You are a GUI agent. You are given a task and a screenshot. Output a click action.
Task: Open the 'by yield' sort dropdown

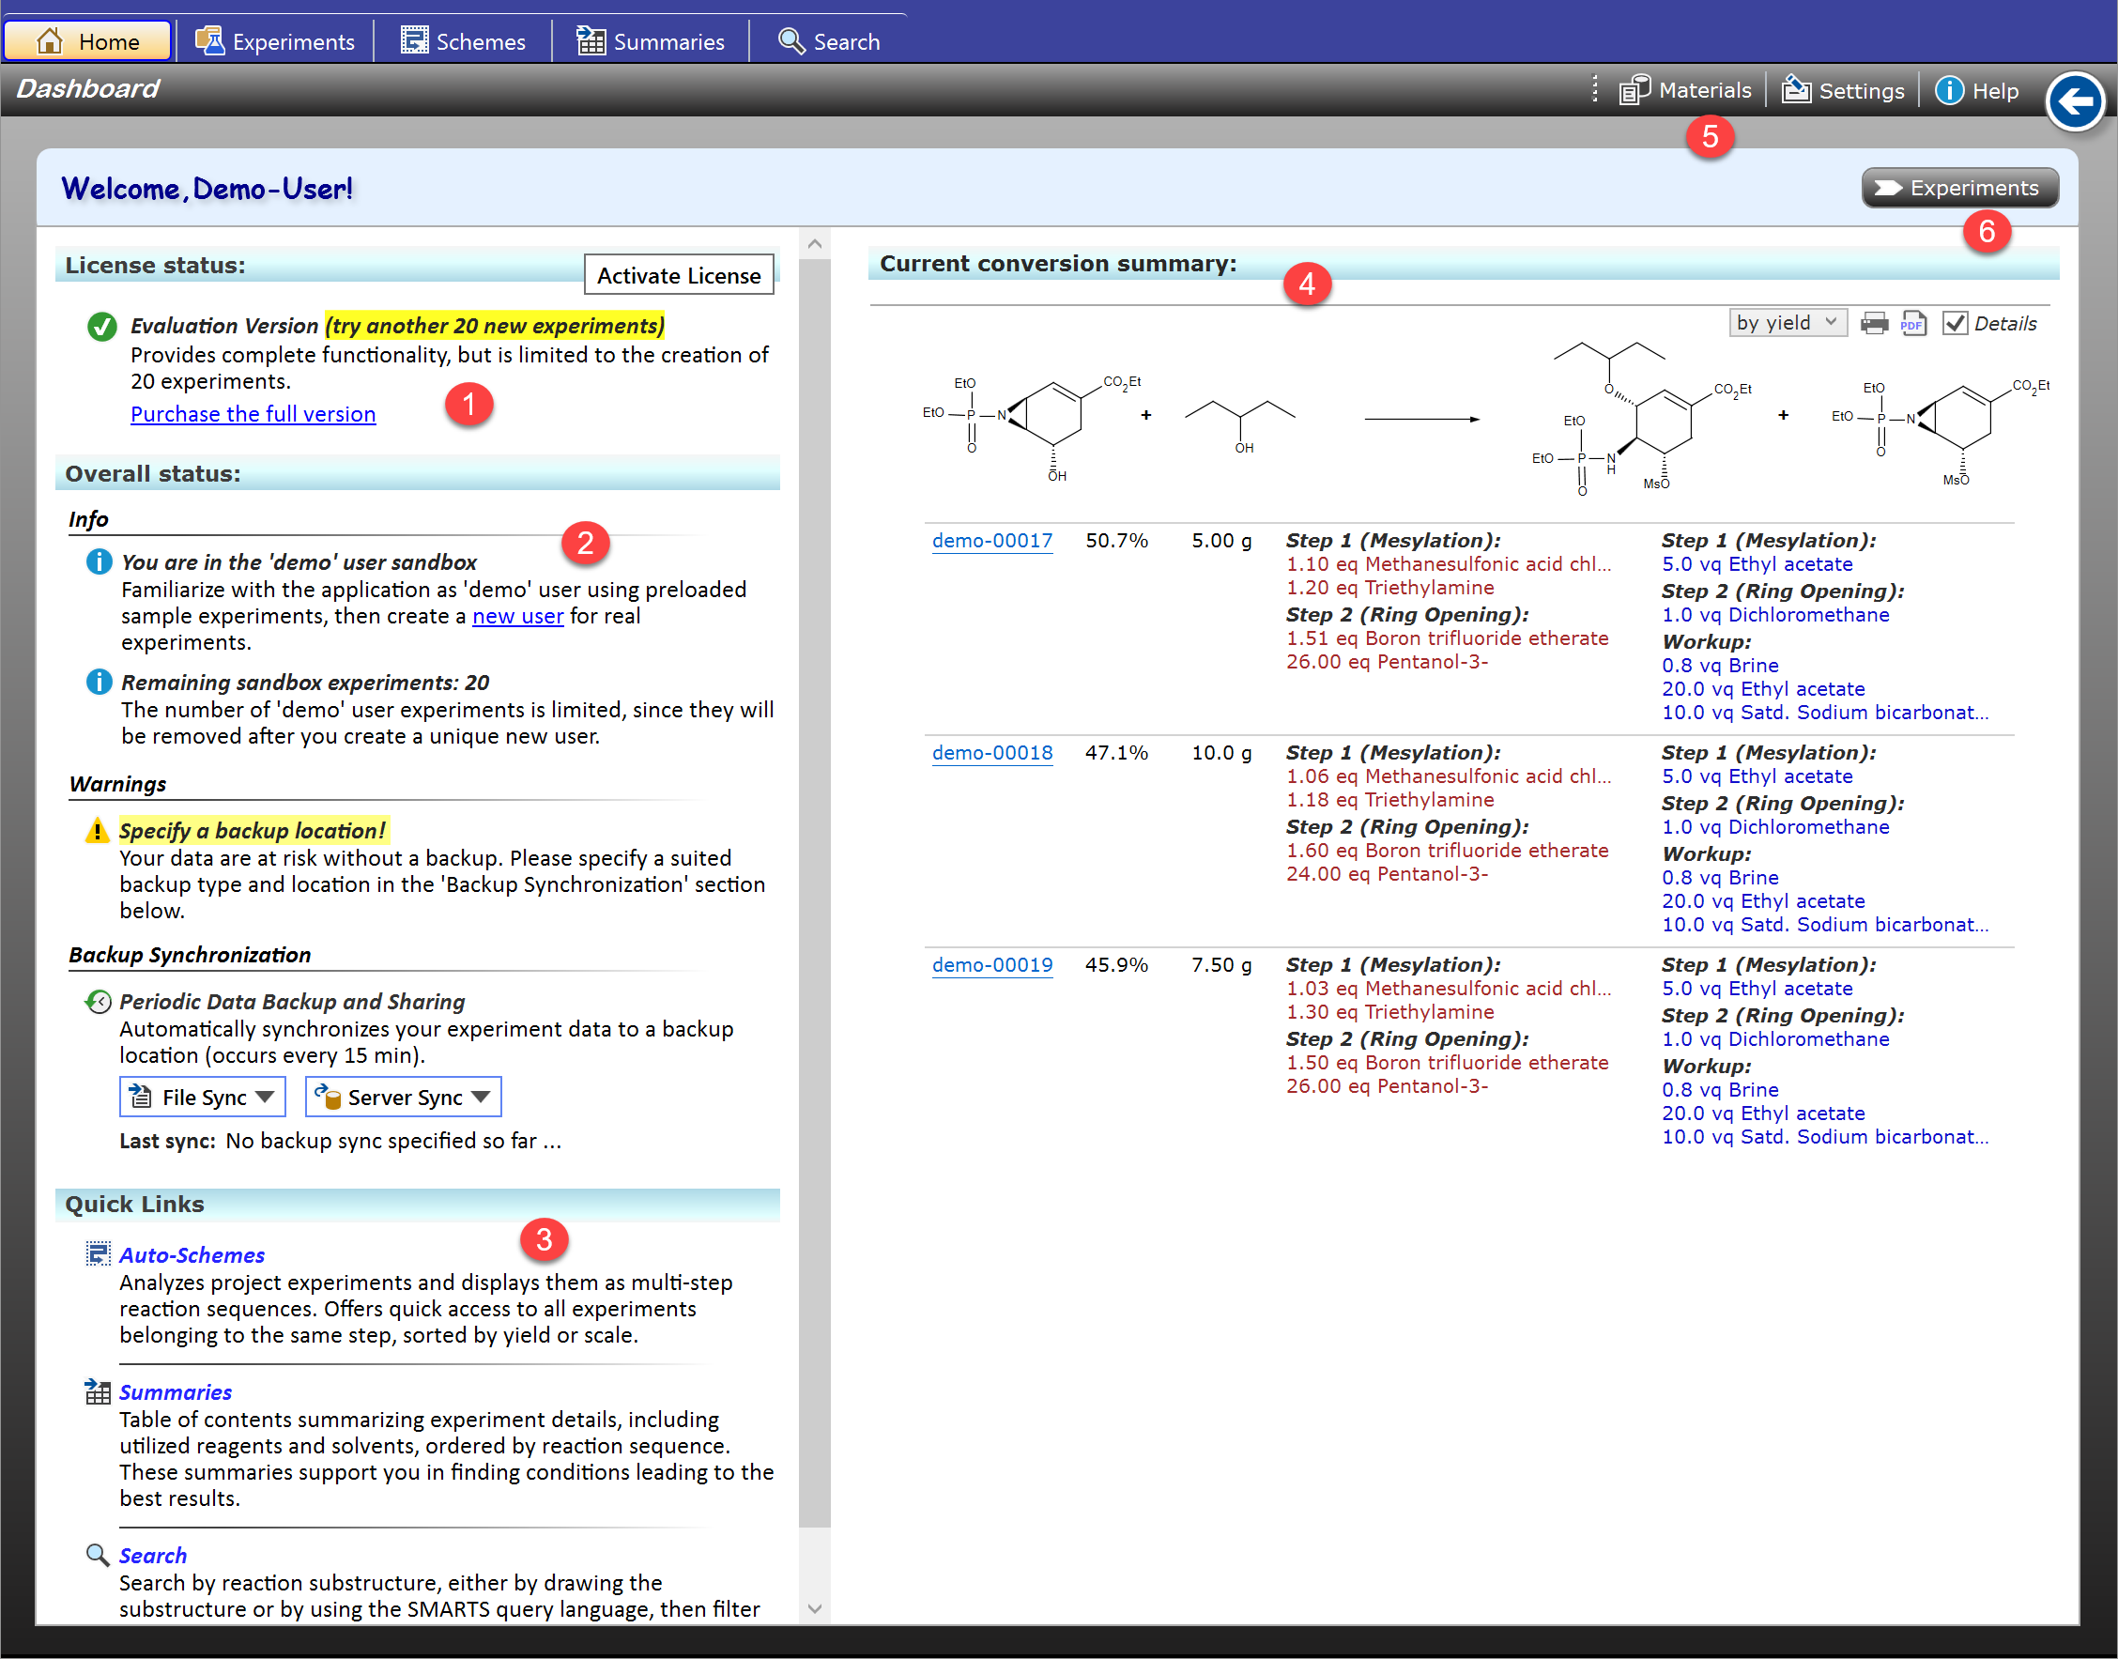[1787, 322]
